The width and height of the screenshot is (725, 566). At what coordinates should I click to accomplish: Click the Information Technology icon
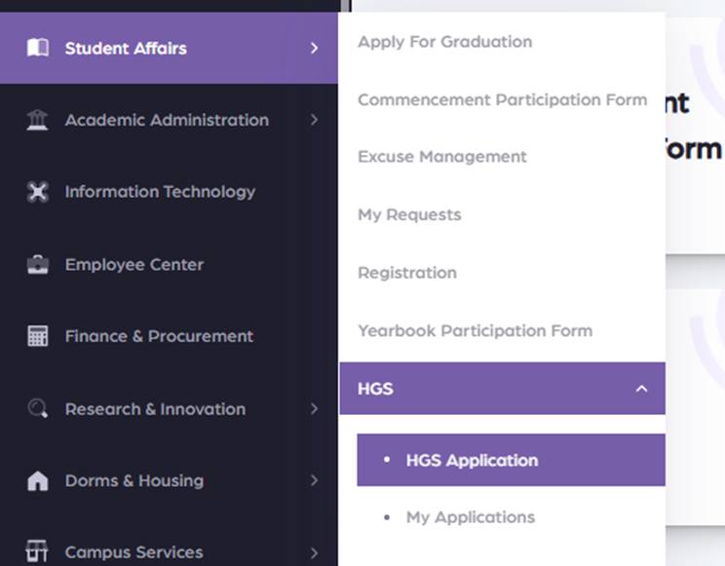pos(37,192)
